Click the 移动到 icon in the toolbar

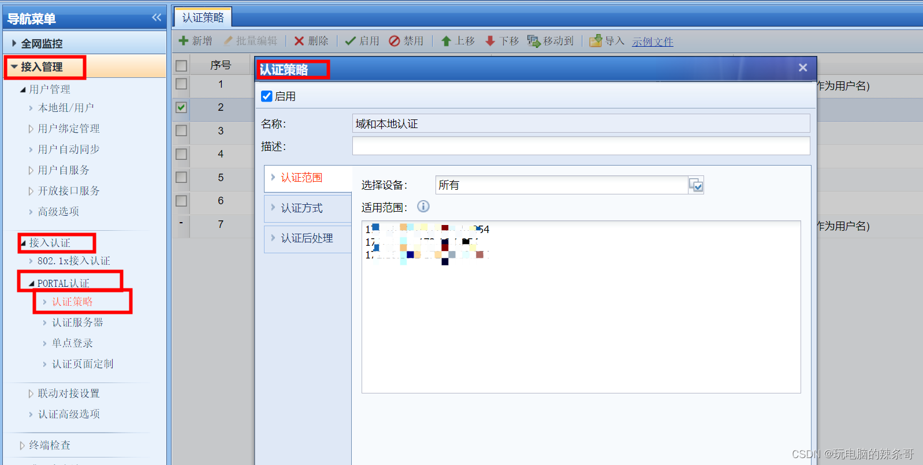point(533,41)
